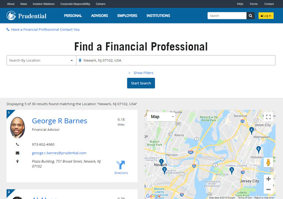This screenshot has width=283, height=199.
Task: Click map marker number 3 near West Side
Action: point(232,170)
